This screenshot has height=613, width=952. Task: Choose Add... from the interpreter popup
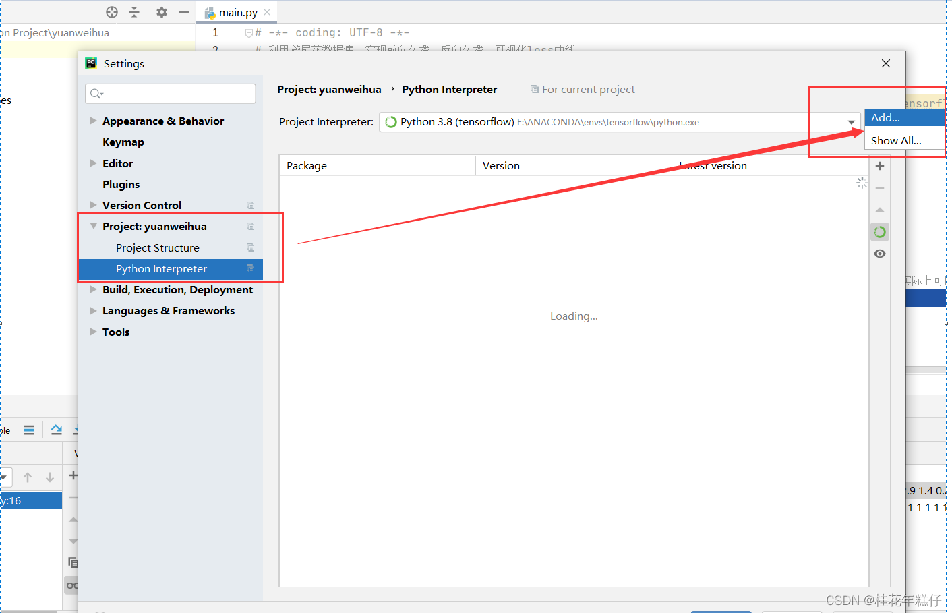905,117
